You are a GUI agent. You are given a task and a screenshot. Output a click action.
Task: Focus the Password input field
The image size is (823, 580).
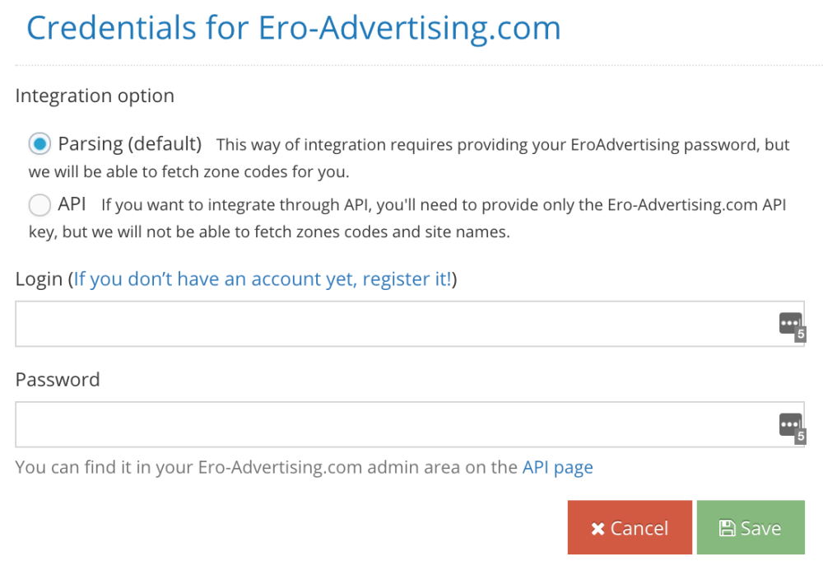coord(409,424)
